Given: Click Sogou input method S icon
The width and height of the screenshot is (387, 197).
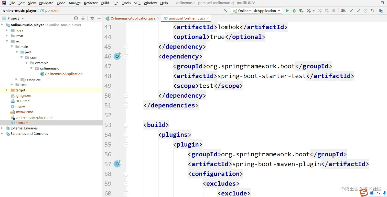Looking at the screenshot, I should [x=364, y=193].
